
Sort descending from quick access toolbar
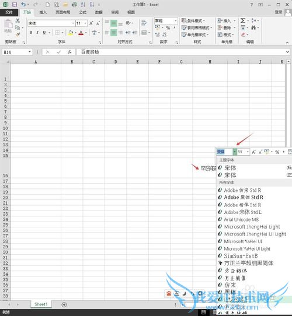click(92, 5)
